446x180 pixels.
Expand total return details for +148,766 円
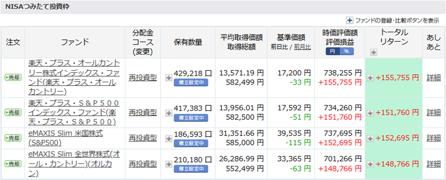click(370, 164)
